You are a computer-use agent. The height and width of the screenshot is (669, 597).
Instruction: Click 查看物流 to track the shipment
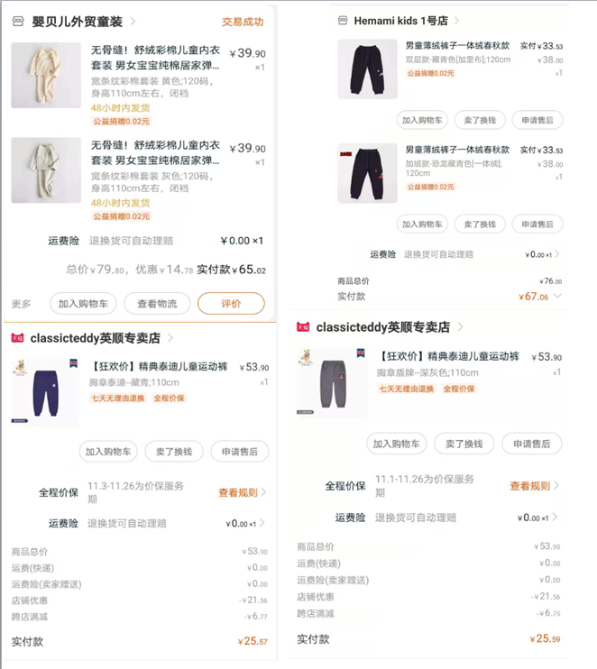157,303
